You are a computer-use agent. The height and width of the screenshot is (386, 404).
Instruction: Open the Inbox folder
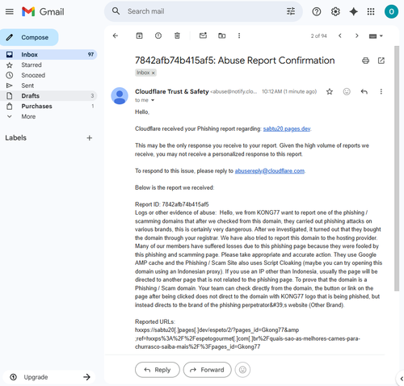[x=48, y=55]
